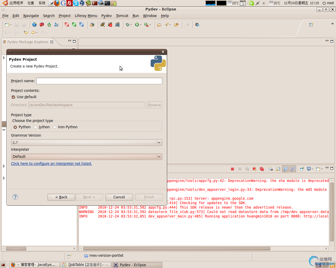Click the Tomcat stop icon in toolbar

tap(110, 25)
